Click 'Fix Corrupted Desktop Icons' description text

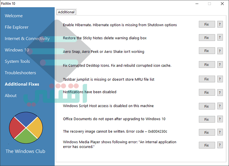pos(117,66)
